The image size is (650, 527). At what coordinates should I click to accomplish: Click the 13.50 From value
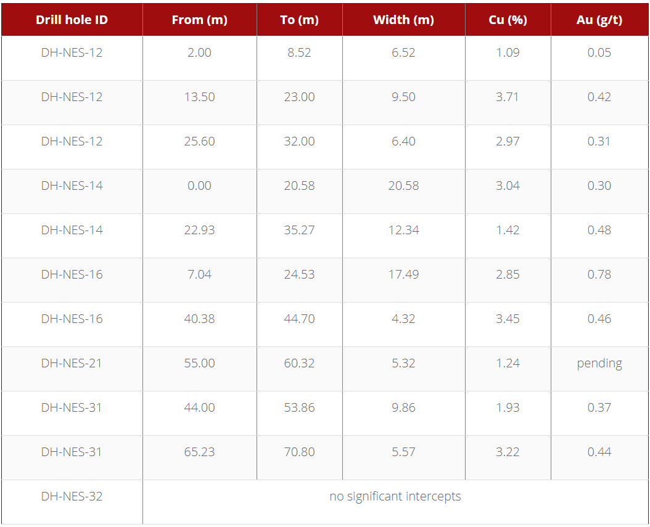[200, 97]
